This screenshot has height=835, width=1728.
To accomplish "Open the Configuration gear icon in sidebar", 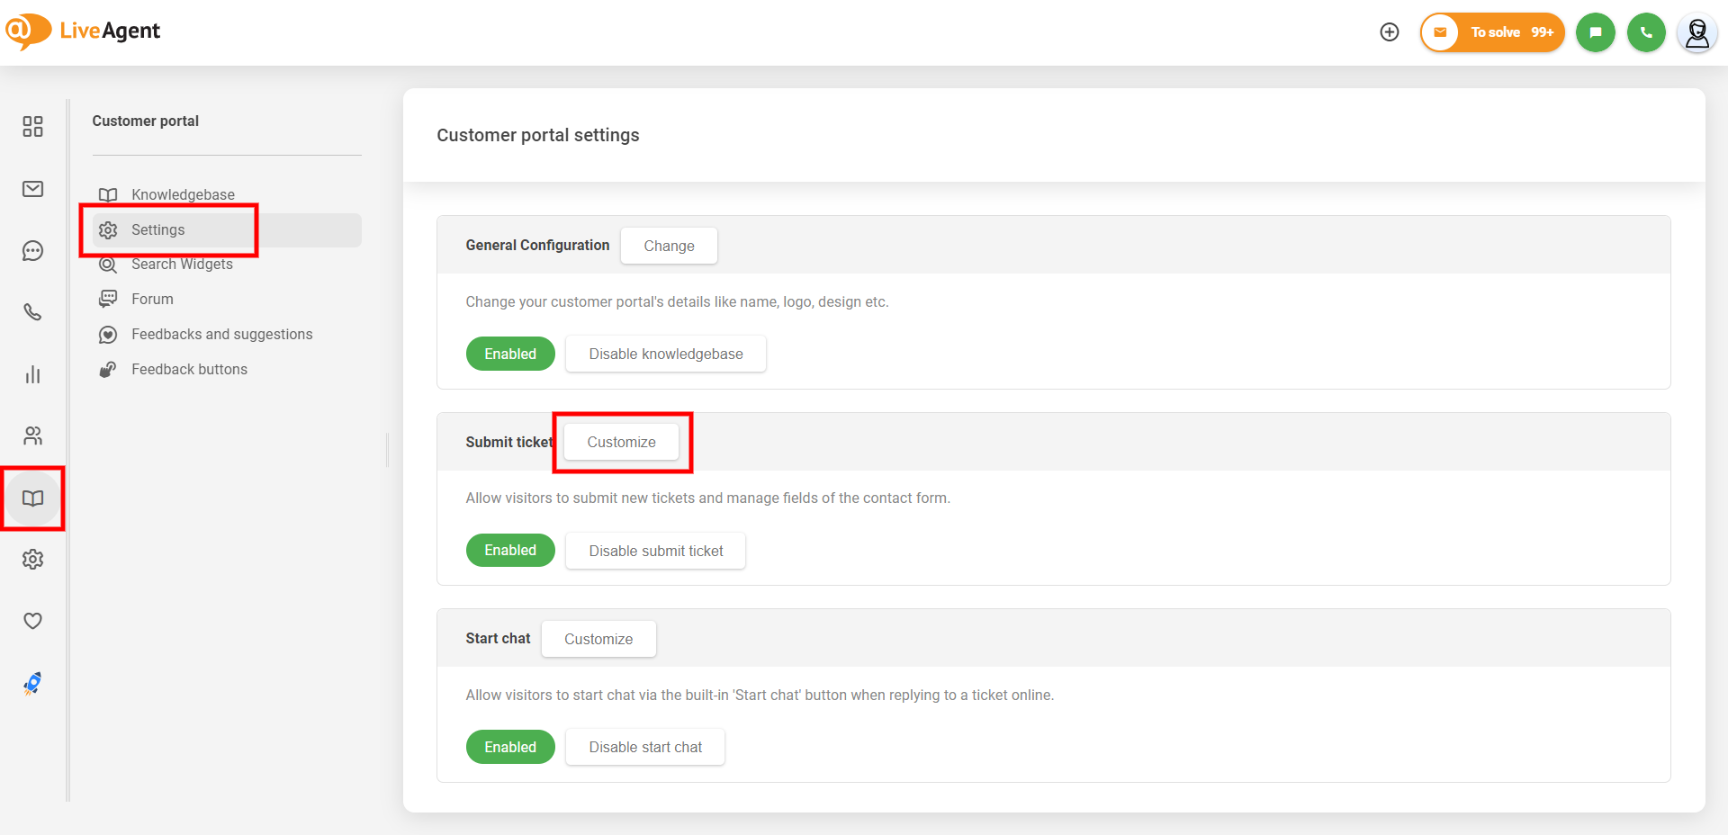I will (32, 560).
